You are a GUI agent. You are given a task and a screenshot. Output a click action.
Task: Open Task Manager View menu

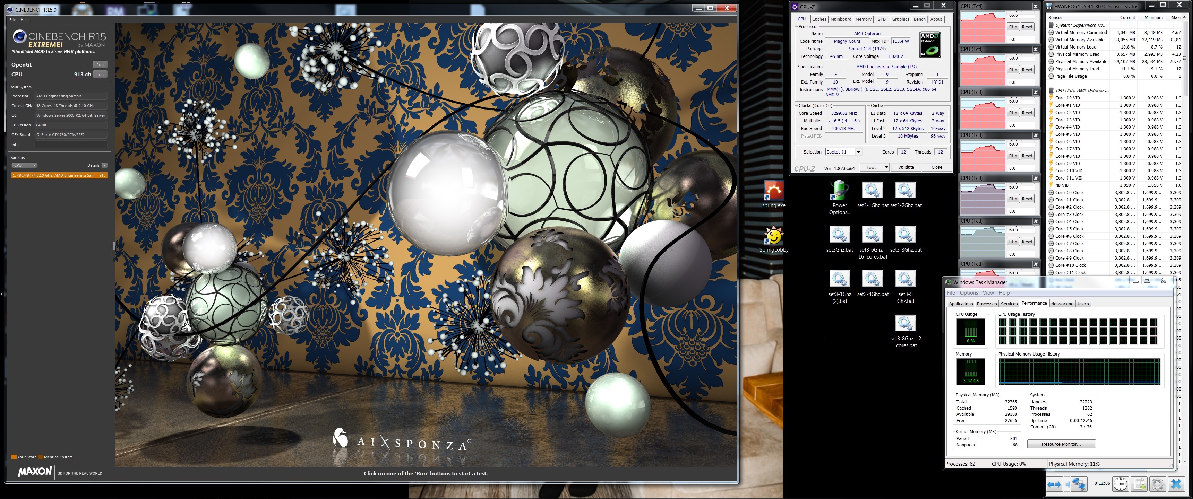988,292
